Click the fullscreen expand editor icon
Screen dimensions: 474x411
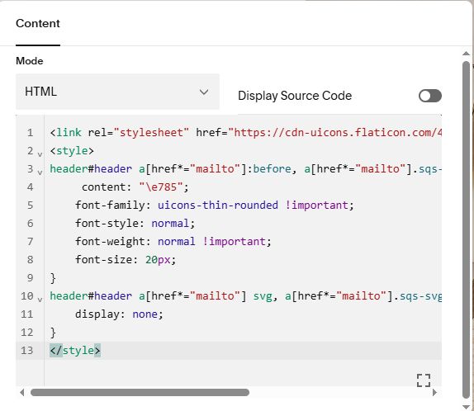(424, 380)
